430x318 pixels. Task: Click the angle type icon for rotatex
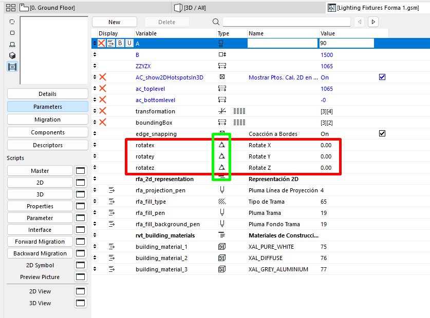point(222,145)
